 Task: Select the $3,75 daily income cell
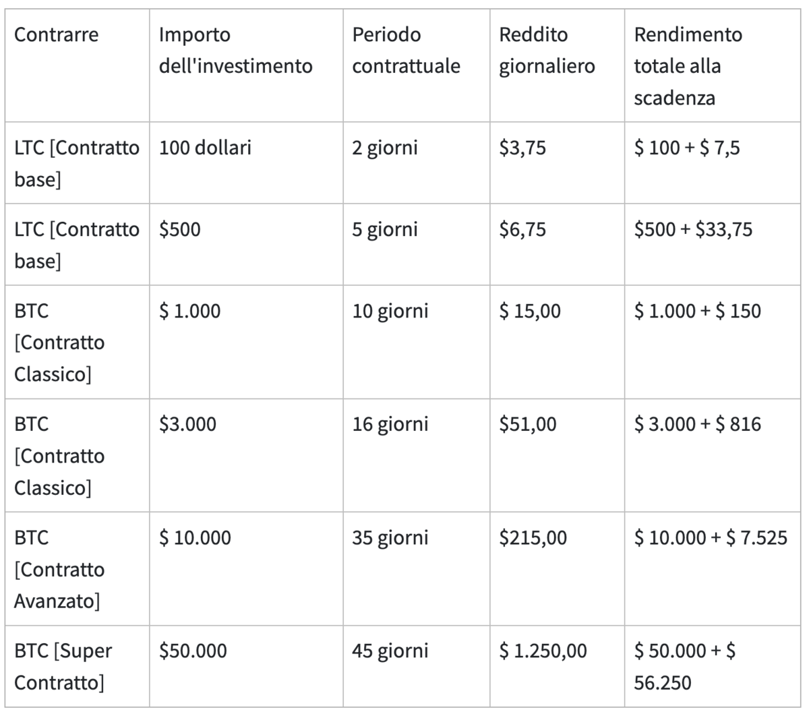[x=522, y=148]
